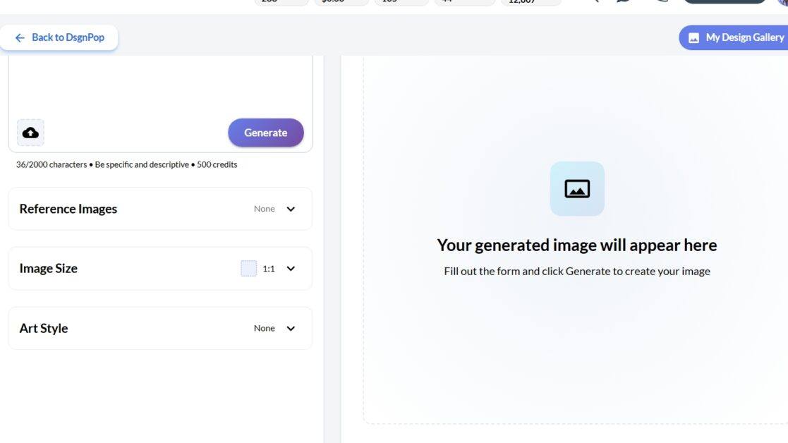Click the pill showing 12,867 in the top bar
This screenshot has height=443, width=788.
(531, 2)
